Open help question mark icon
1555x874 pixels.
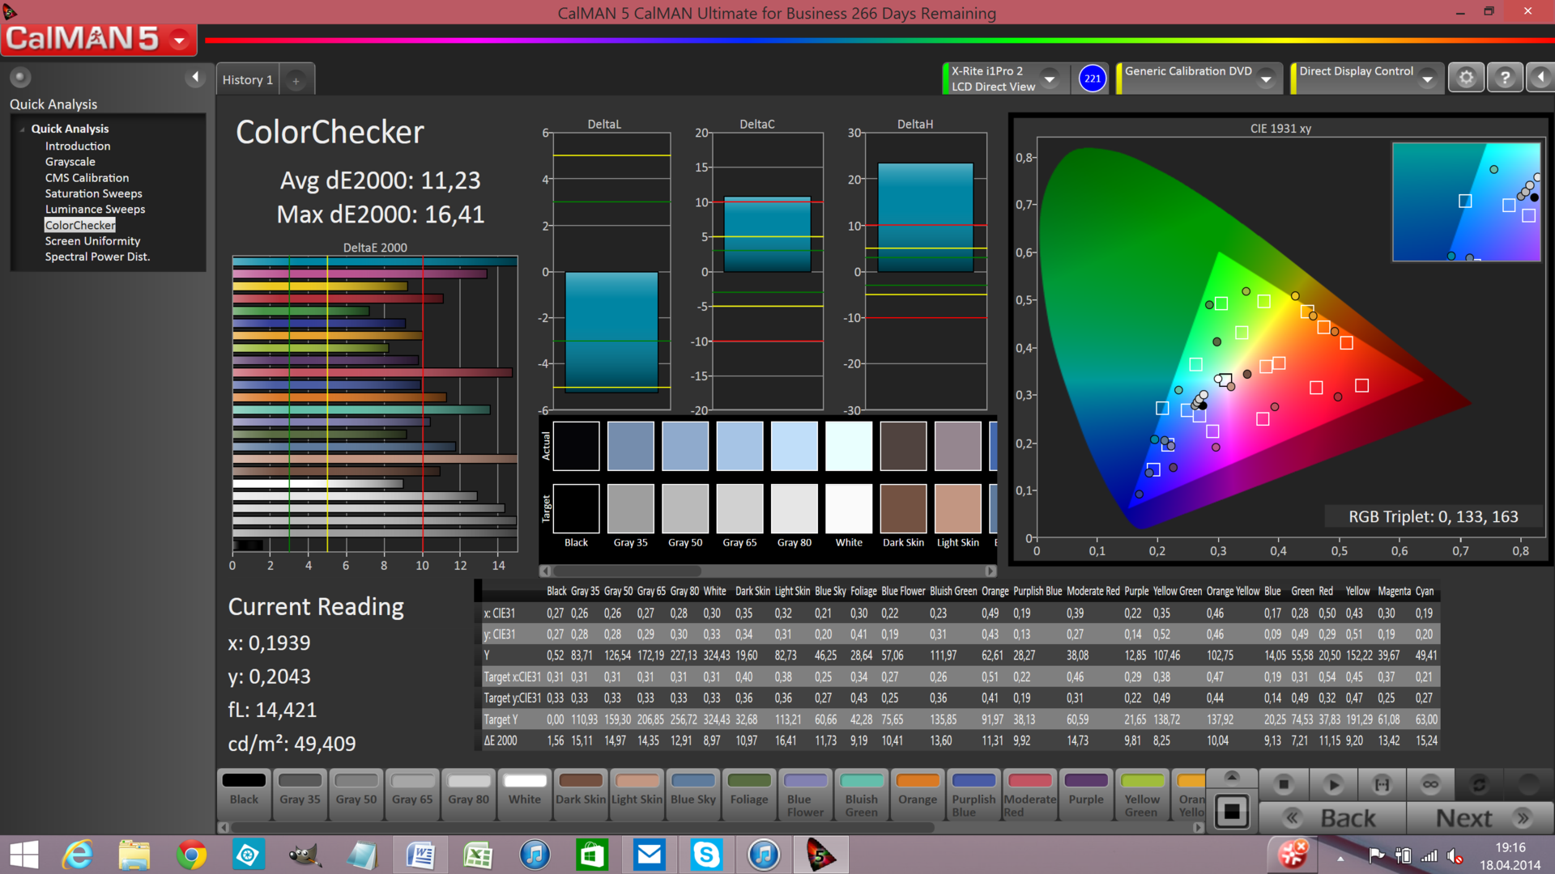[x=1505, y=78]
